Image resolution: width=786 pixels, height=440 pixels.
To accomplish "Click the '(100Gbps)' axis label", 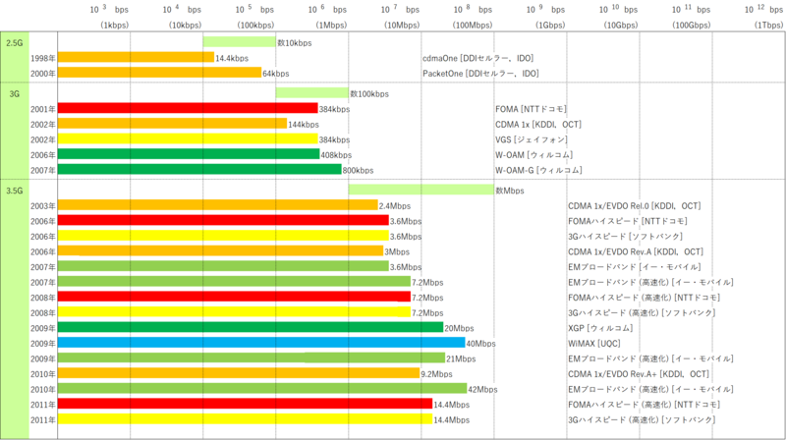I will pyautogui.click(x=692, y=26).
